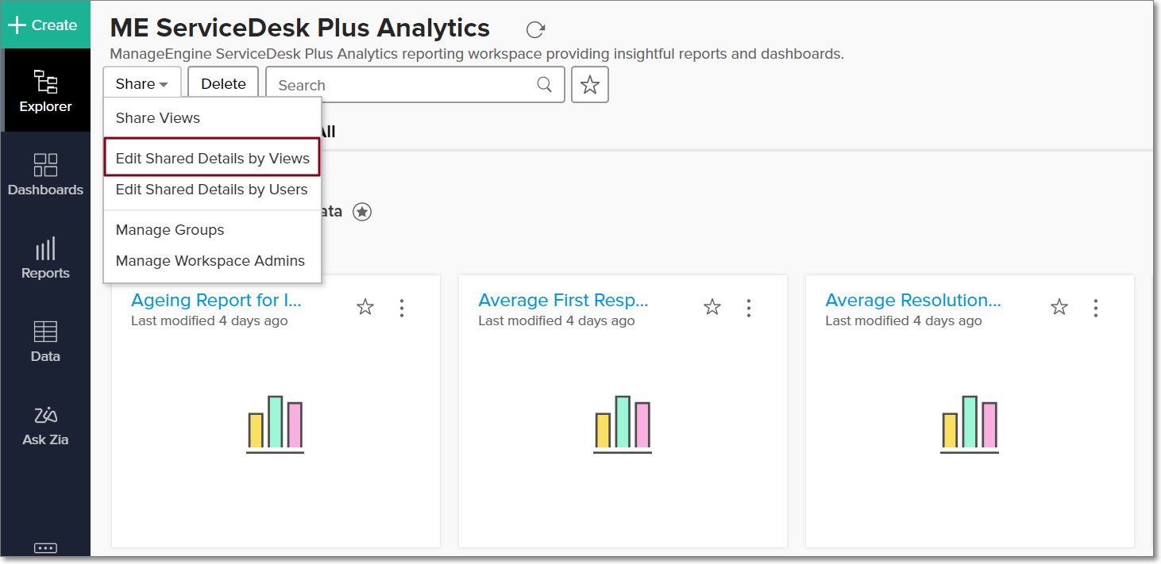Mark Ageing Report as favorite
The width and height of the screenshot is (1161, 564).
tap(365, 308)
